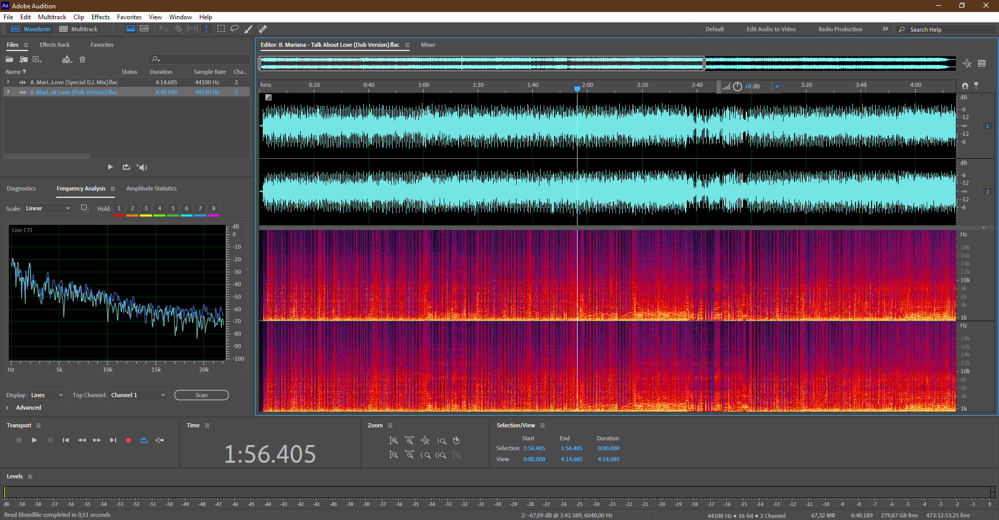Toggle snapping magnet icon on timeline
The height and width of the screenshot is (520, 999).
coord(965,85)
